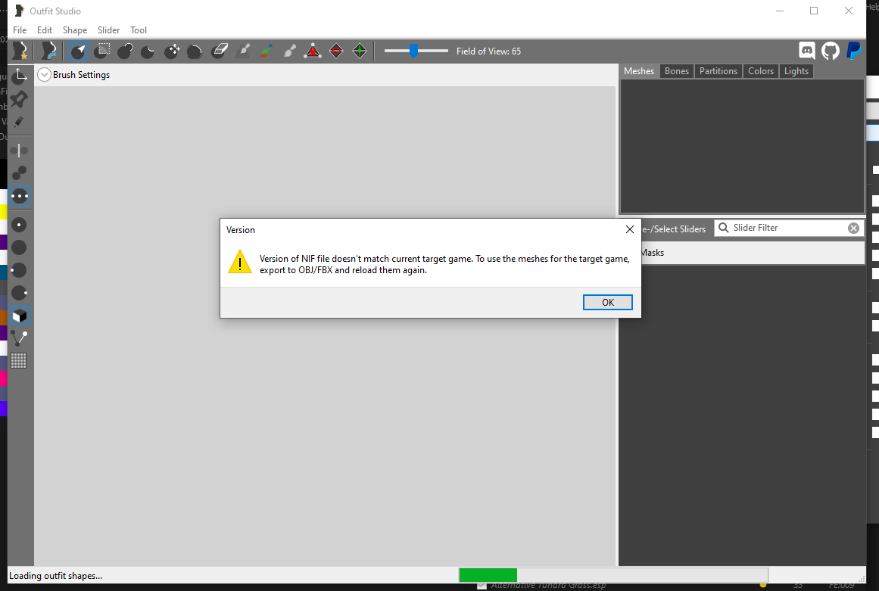Toggle the bones/vertex-link display button
The width and height of the screenshot is (879, 591).
[x=20, y=337]
